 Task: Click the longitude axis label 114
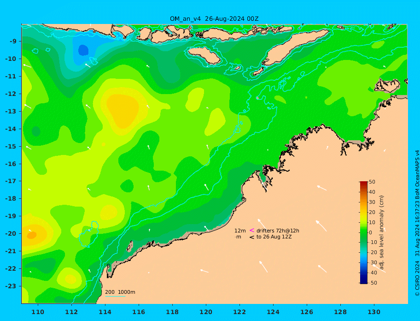[x=105, y=312]
